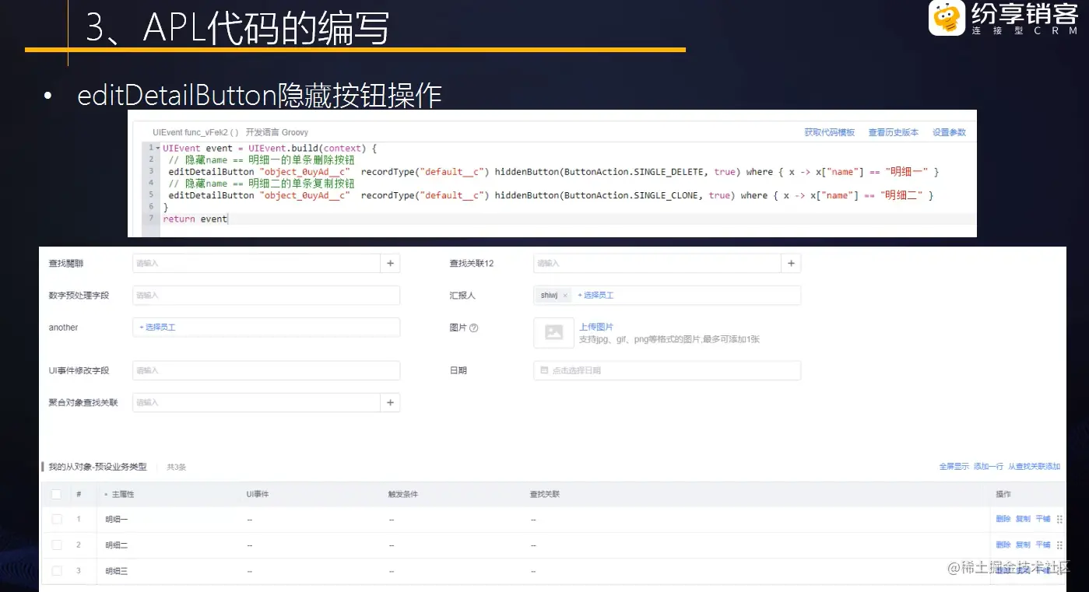Focus the 查找关联12 input field

[x=657, y=264]
